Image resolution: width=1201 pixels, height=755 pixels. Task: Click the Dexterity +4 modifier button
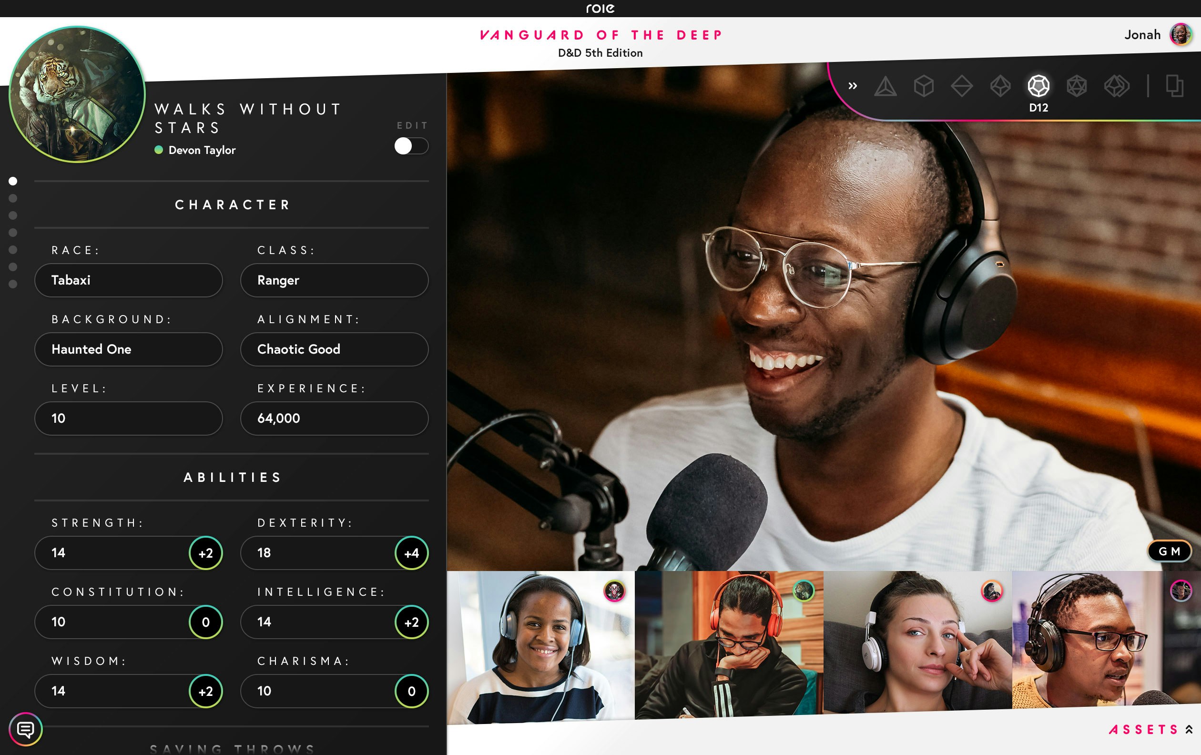411,552
